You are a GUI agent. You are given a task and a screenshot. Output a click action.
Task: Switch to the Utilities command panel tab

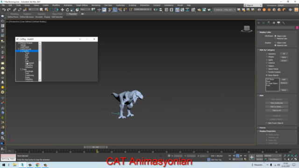pyautogui.click(x=284, y=23)
